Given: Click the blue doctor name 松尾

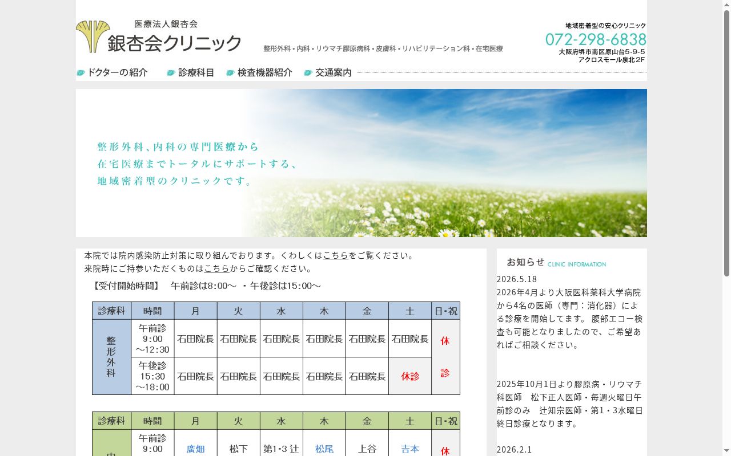Looking at the screenshot, I should 324,449.
